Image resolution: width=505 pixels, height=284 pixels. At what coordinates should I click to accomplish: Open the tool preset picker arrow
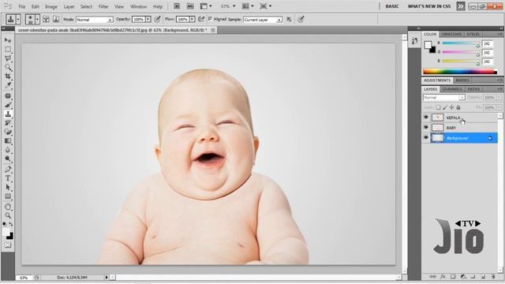pos(18,20)
